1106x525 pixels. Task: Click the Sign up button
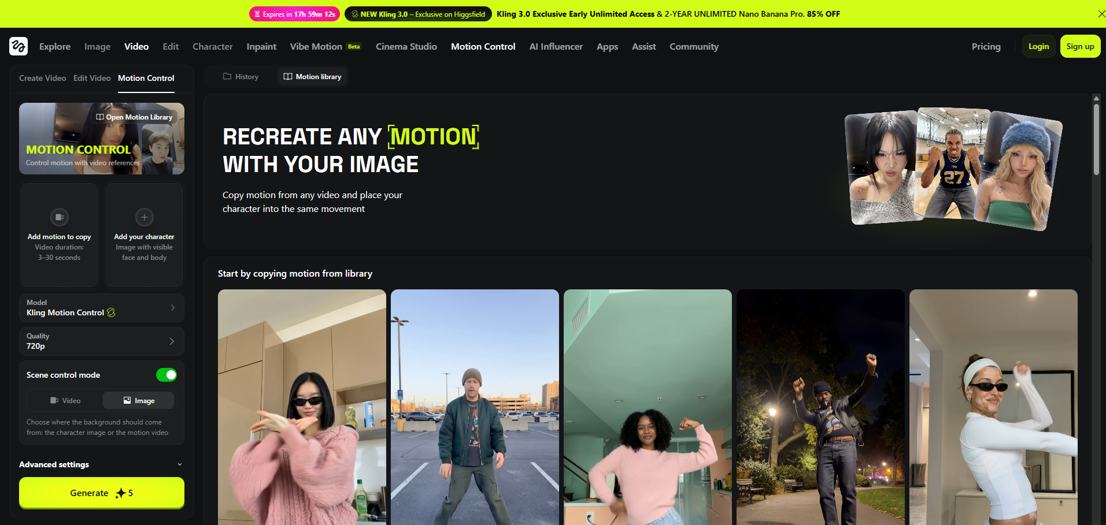coord(1079,47)
